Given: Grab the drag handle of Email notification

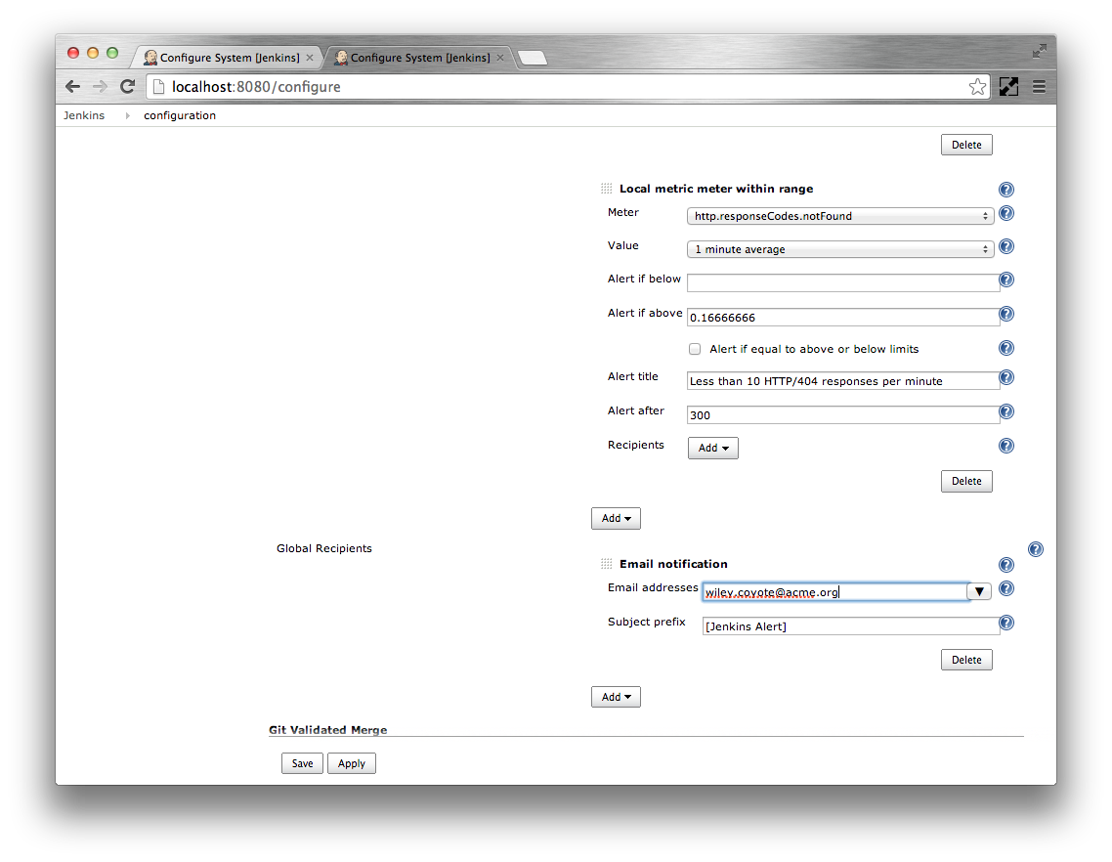Looking at the screenshot, I should pos(607,564).
